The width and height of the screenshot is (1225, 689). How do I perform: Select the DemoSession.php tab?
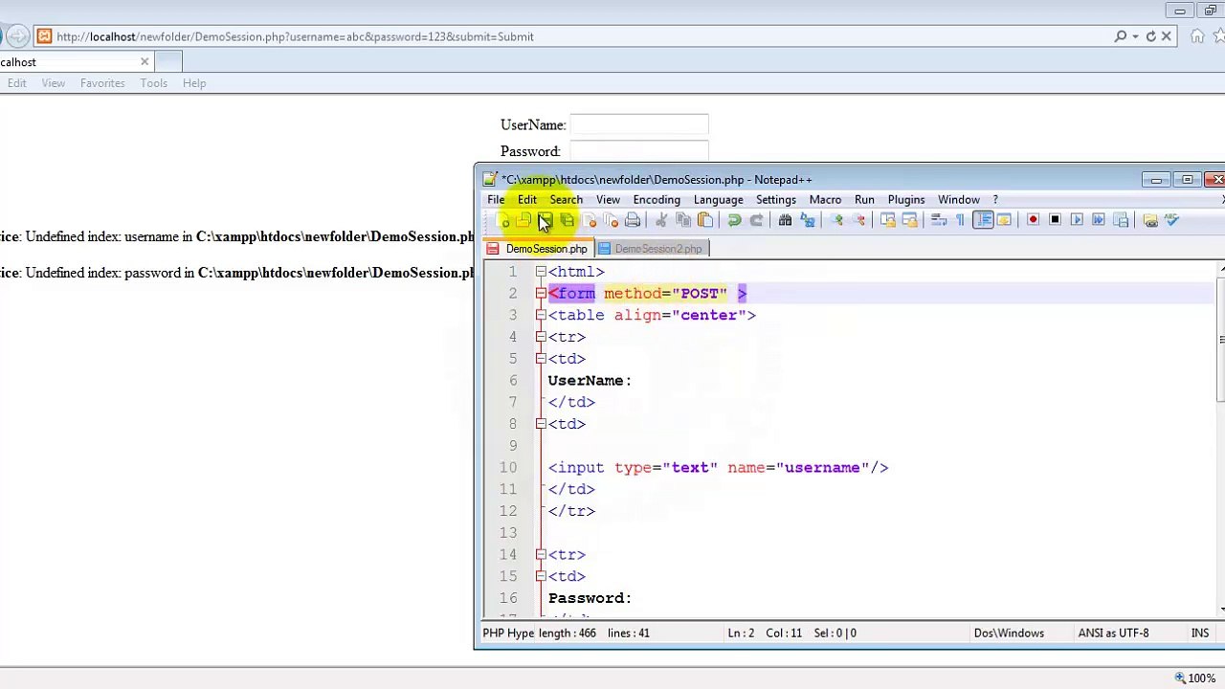coord(537,249)
